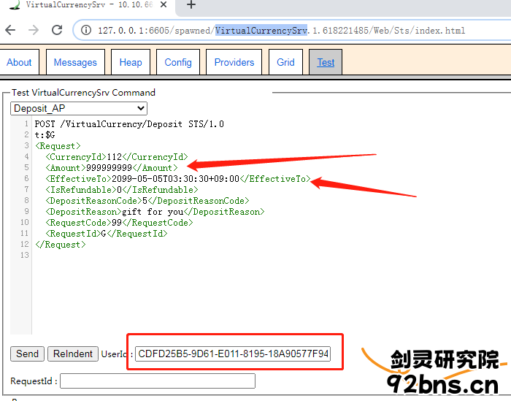Click the Amount value 999999999
This screenshot has height=401, width=511.
[x=109, y=168]
